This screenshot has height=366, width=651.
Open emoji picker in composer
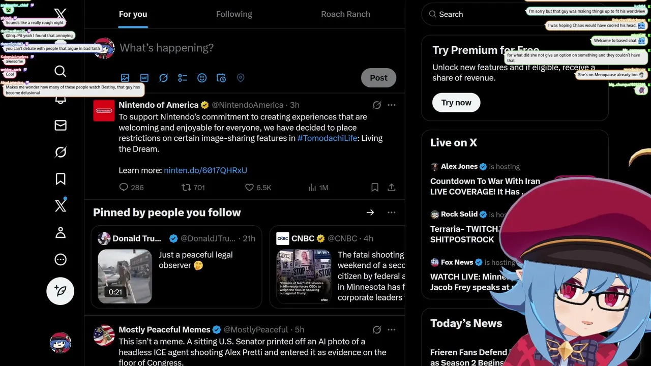(x=202, y=78)
